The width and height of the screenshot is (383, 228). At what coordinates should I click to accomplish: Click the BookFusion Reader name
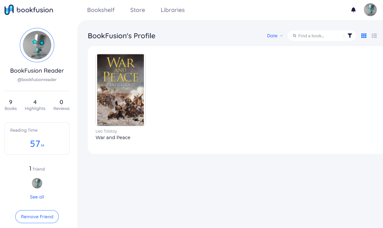point(37,71)
